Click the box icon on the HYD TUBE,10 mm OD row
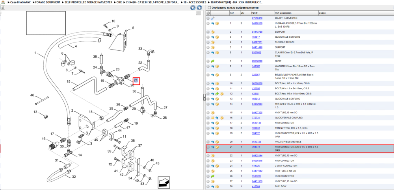 point(213,181)
